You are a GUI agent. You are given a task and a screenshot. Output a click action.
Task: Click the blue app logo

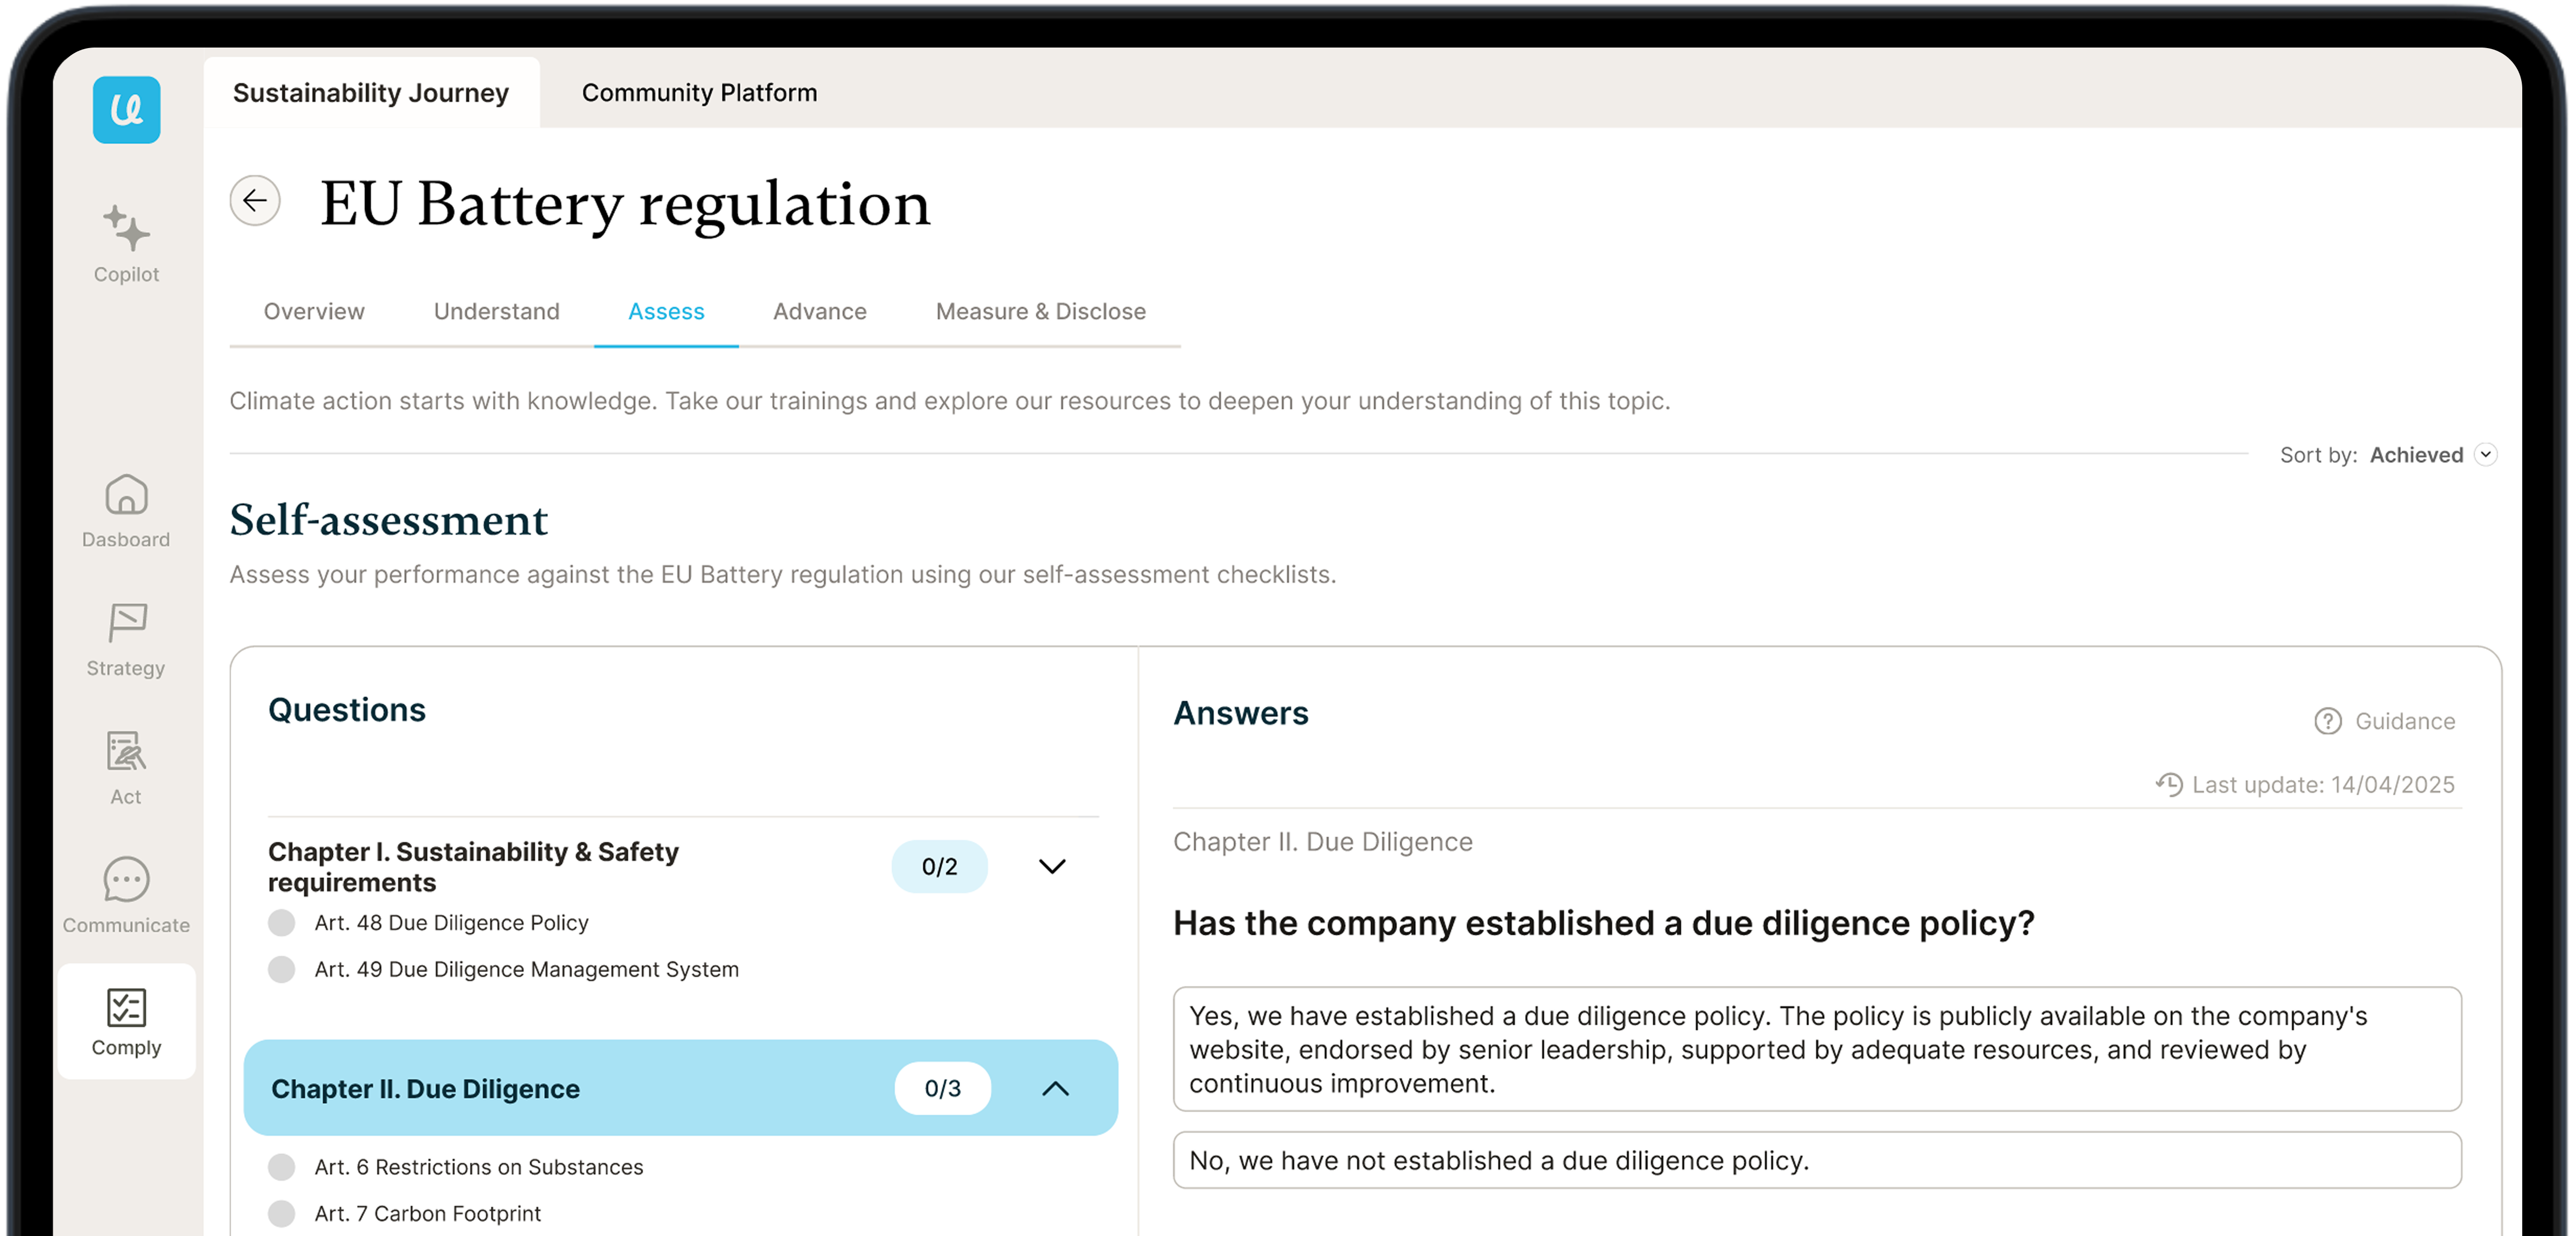coord(126,110)
